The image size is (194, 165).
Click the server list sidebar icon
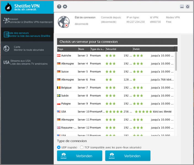point(6,35)
